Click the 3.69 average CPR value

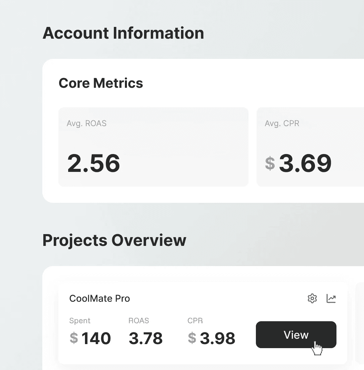[305, 163]
